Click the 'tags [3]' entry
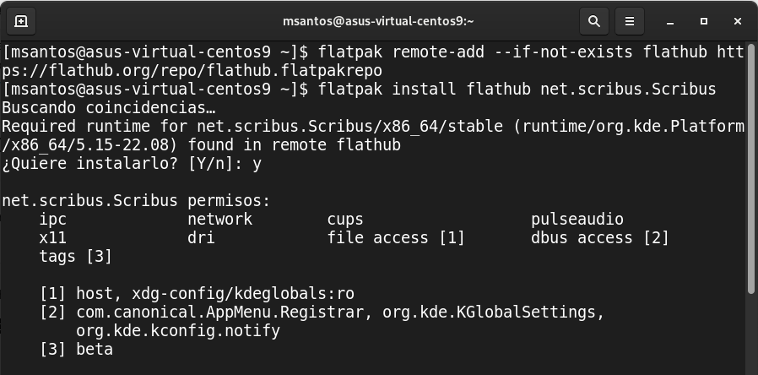758x375 pixels. 75,257
